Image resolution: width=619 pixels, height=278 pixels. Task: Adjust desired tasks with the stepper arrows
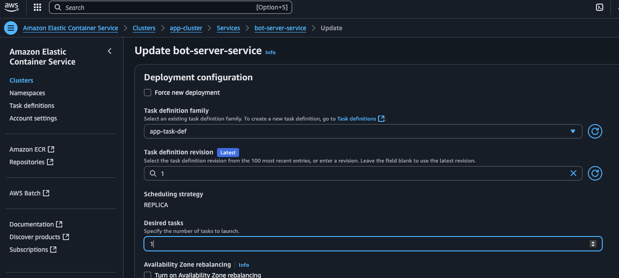593,244
